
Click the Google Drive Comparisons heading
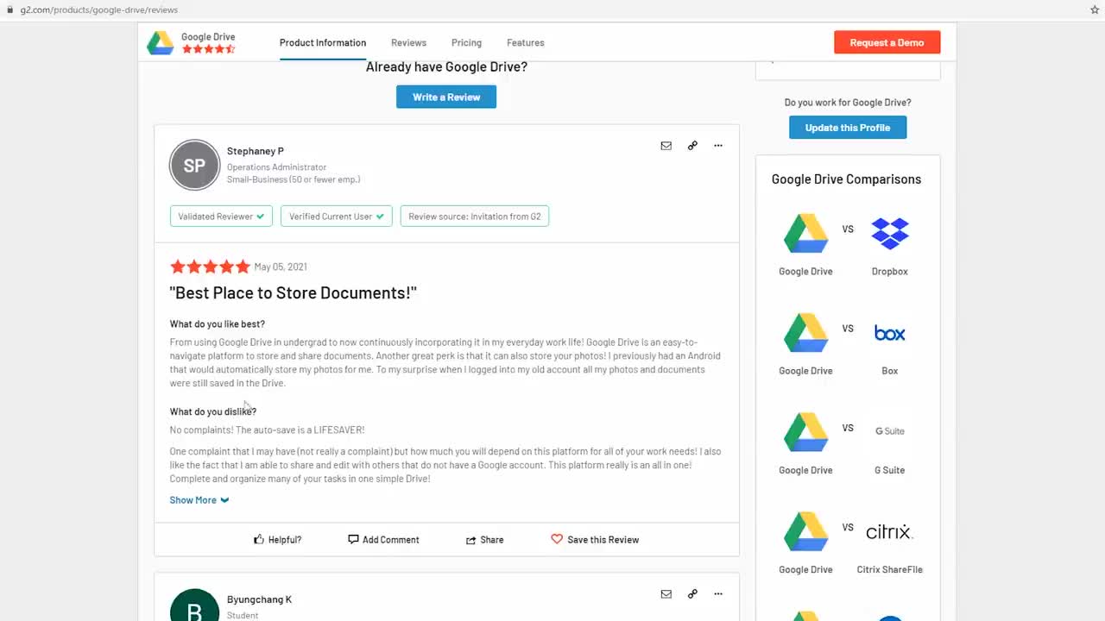click(846, 179)
